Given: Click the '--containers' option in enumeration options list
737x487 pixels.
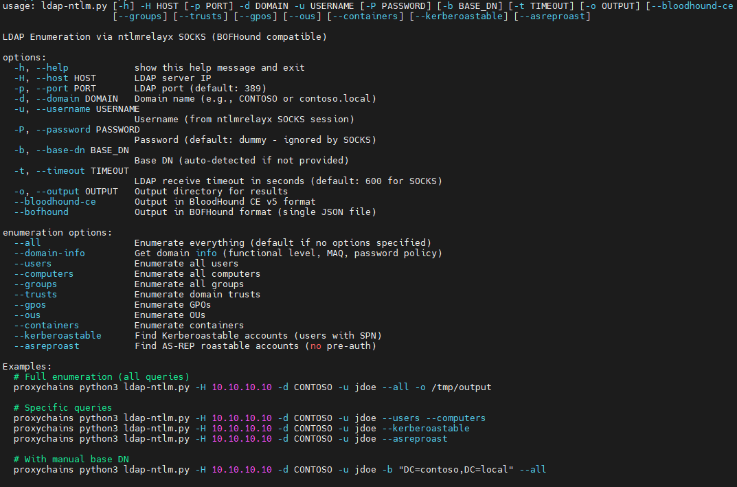Looking at the screenshot, I should (x=47, y=326).
